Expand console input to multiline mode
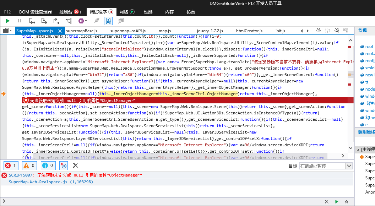 (347, 202)
